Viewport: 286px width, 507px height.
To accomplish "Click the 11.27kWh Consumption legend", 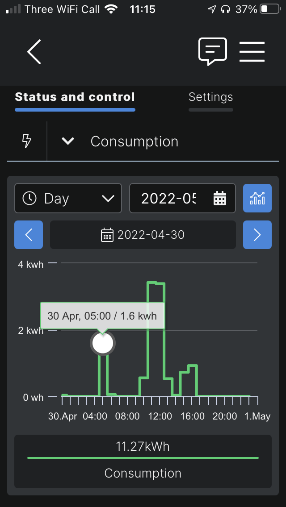I will pyautogui.click(x=143, y=461).
